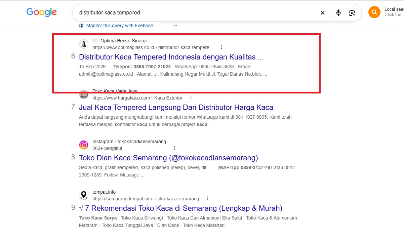
Task: Click the semarang.tempat.info URL breadcrumb
Action: tap(146, 199)
